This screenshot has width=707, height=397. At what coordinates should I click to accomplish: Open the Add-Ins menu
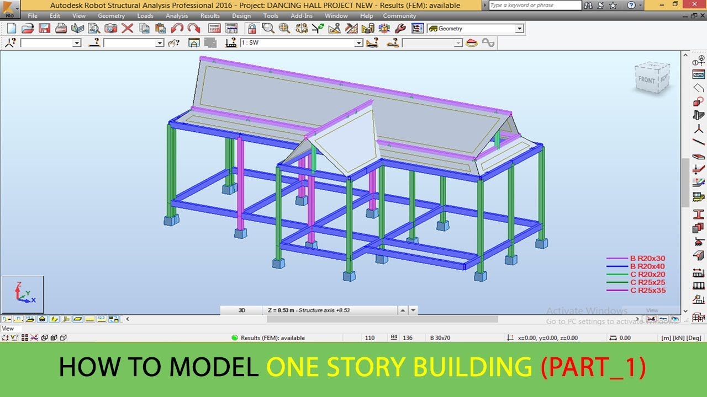click(302, 16)
